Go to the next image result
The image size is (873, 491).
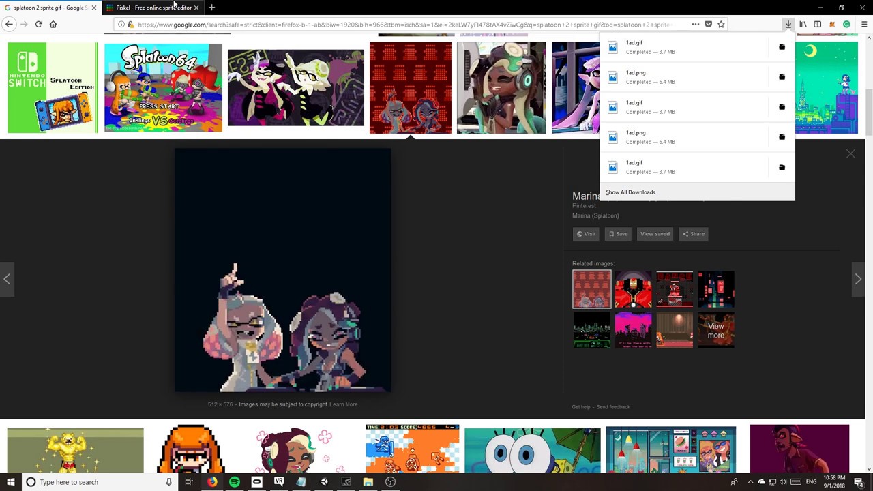pyautogui.click(x=858, y=279)
